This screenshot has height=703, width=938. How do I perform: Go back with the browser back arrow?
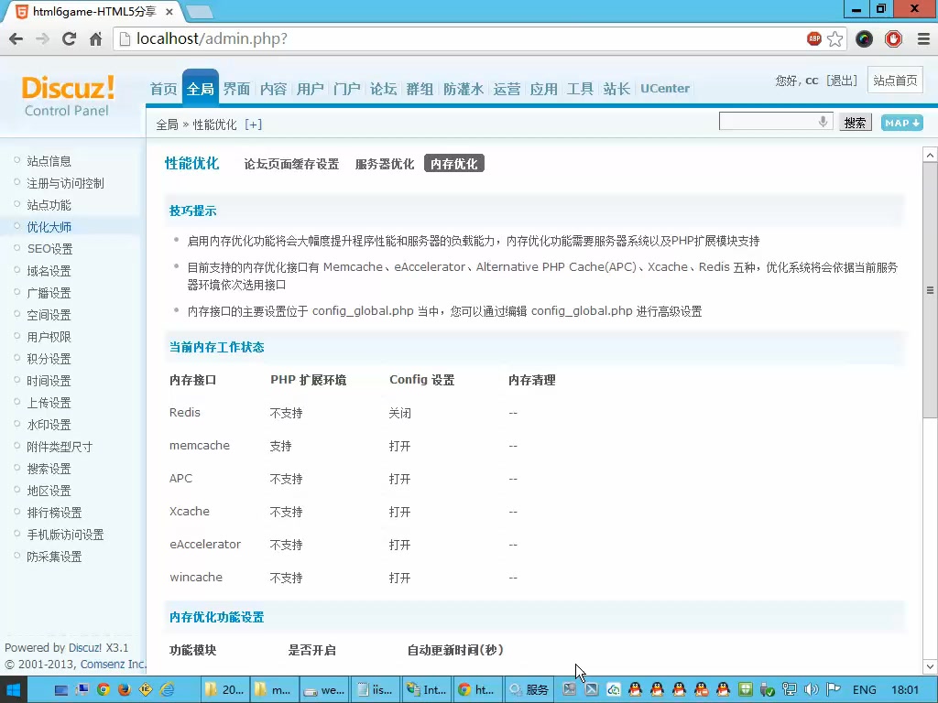[x=16, y=38]
